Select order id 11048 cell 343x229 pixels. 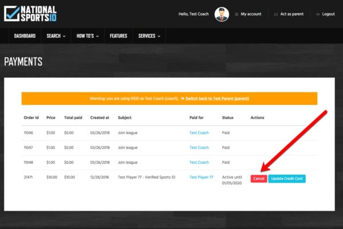[x=29, y=163]
